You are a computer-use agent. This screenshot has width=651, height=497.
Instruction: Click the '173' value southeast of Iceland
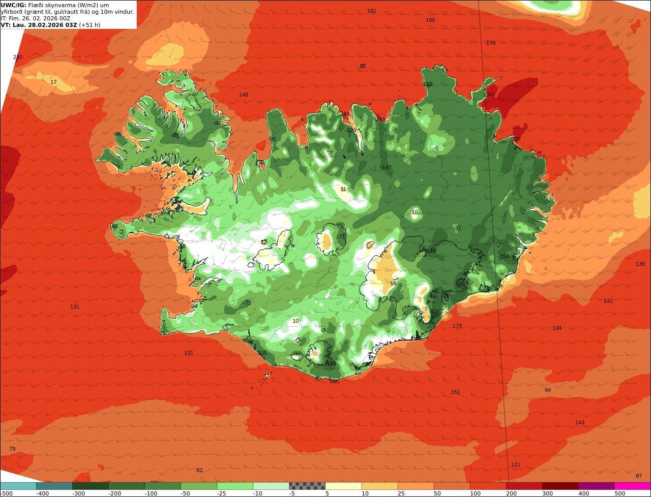click(x=457, y=326)
